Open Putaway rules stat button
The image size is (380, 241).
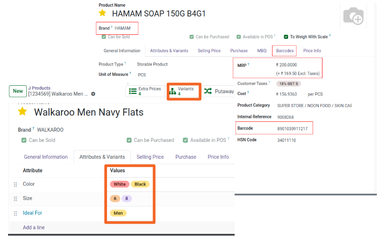click(x=219, y=91)
